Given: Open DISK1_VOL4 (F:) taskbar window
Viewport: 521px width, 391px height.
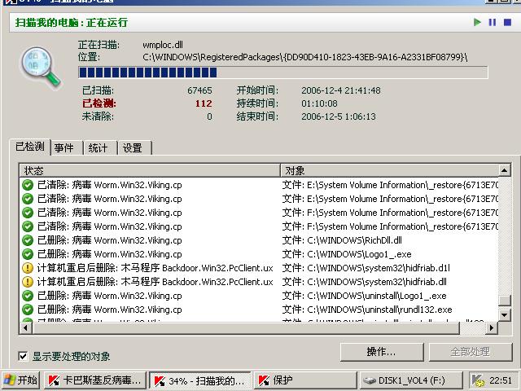Looking at the screenshot, I should tap(410, 380).
